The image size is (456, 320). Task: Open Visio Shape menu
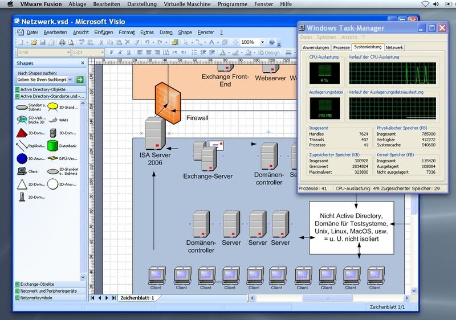[x=185, y=32]
